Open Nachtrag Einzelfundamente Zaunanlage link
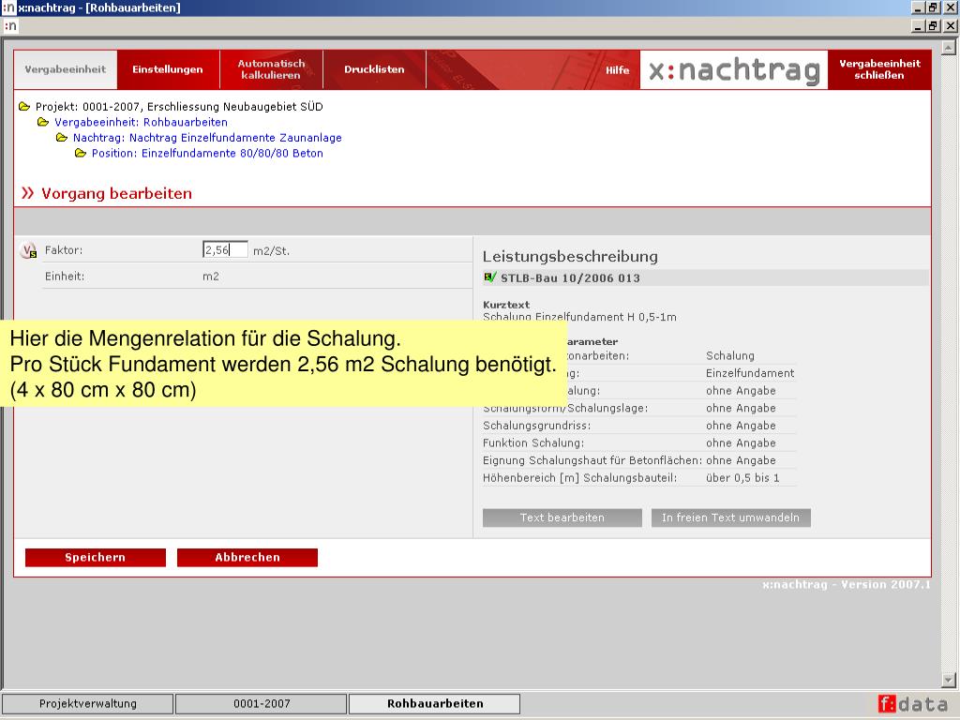The height and width of the screenshot is (720, 960). coord(207,138)
